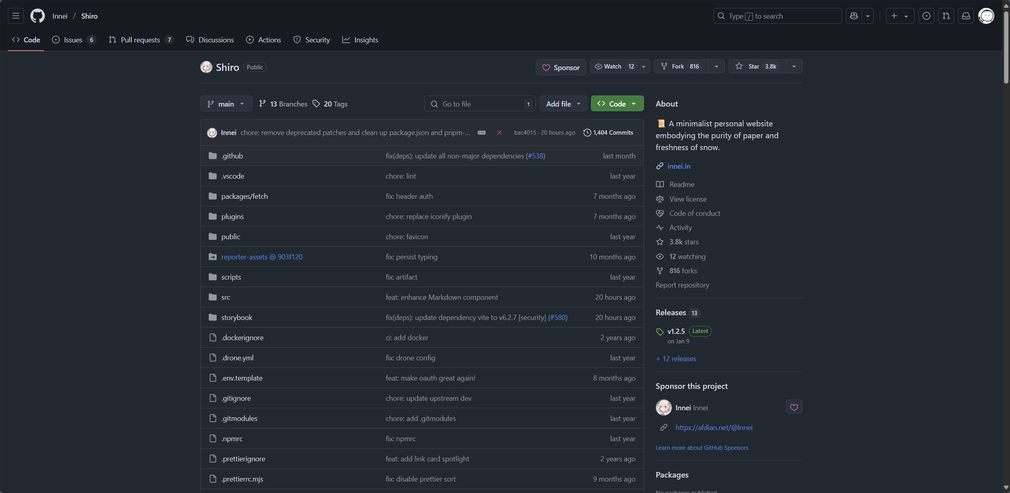
Task: Go to GitHub homepage logo
Action: click(x=38, y=16)
